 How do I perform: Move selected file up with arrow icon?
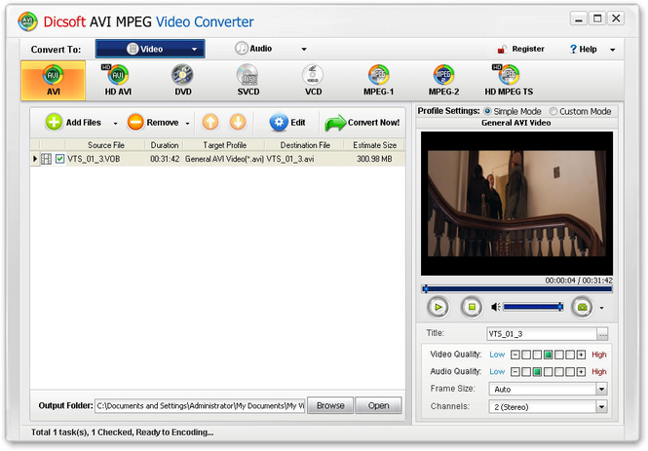click(x=210, y=123)
